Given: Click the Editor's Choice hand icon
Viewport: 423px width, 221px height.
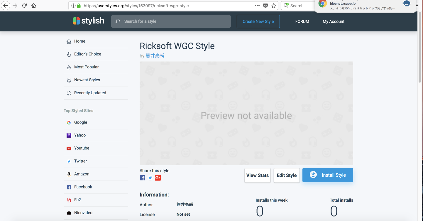Looking at the screenshot, I should point(69,54).
